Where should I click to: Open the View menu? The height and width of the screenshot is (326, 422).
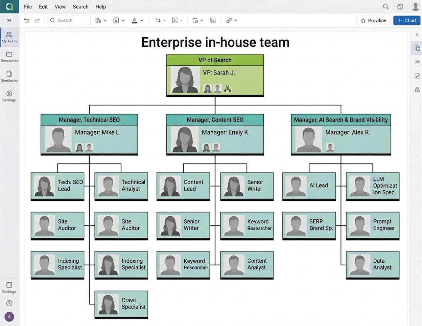[60, 6]
